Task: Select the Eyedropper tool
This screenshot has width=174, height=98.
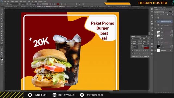Action: tap(2, 21)
